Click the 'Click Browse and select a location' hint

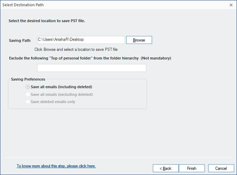click(76, 50)
